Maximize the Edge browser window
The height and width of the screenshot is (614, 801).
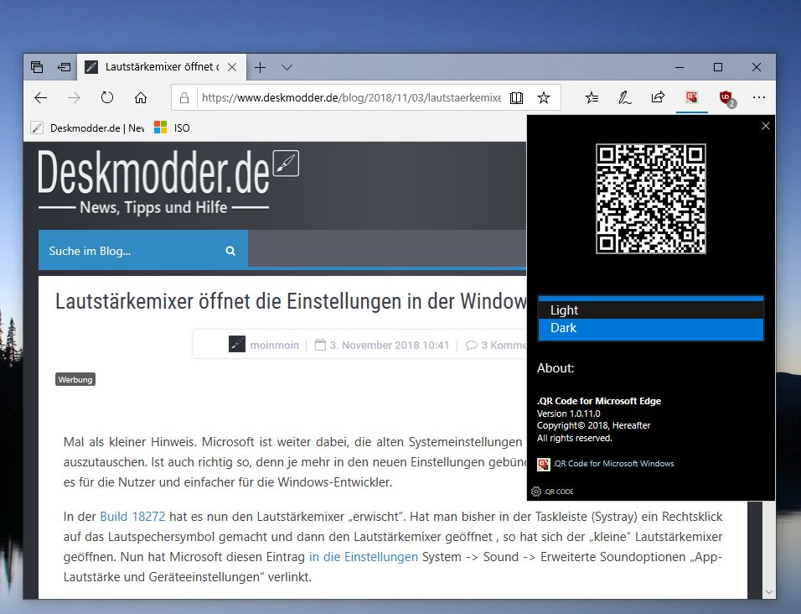pyautogui.click(x=718, y=67)
